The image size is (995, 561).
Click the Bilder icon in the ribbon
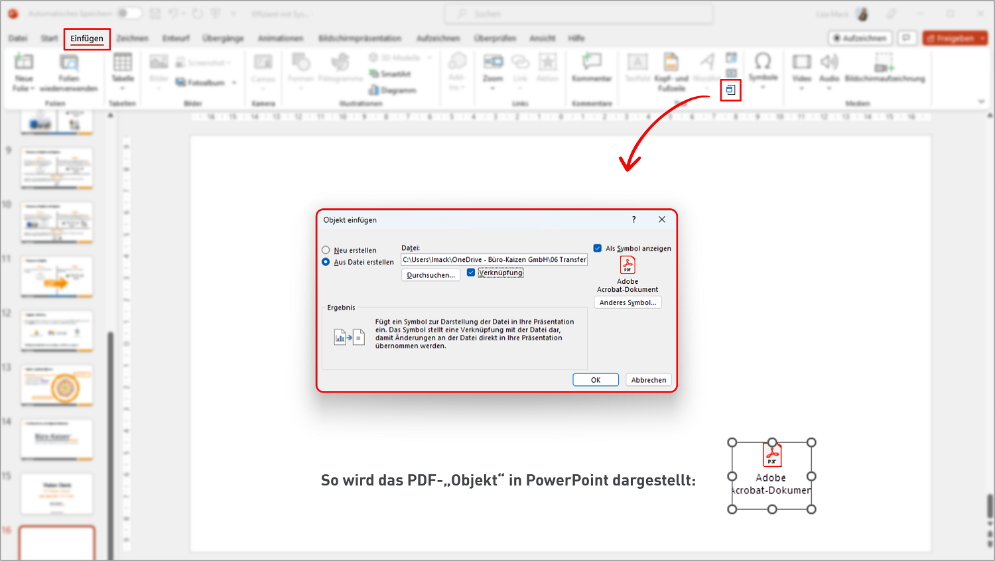tap(159, 64)
